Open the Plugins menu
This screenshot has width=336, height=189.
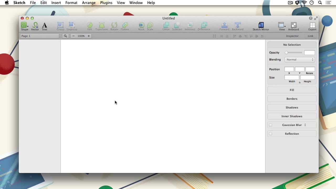point(106,3)
